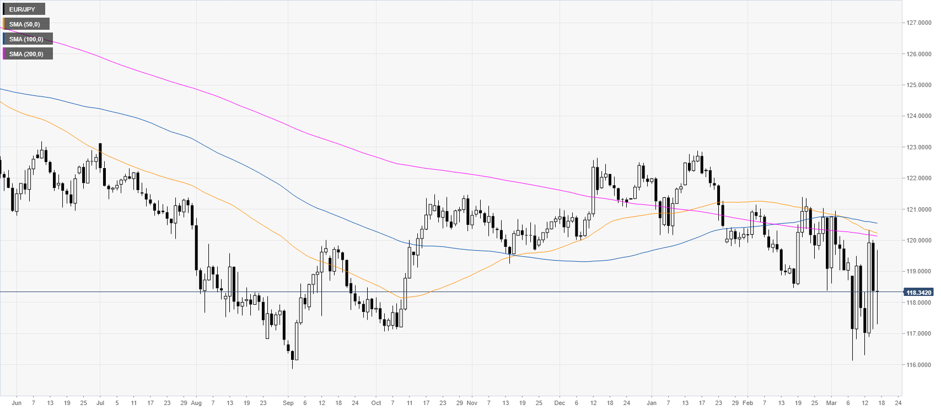
Task: Click the 123.0000 price axis label
Action: click(919, 148)
